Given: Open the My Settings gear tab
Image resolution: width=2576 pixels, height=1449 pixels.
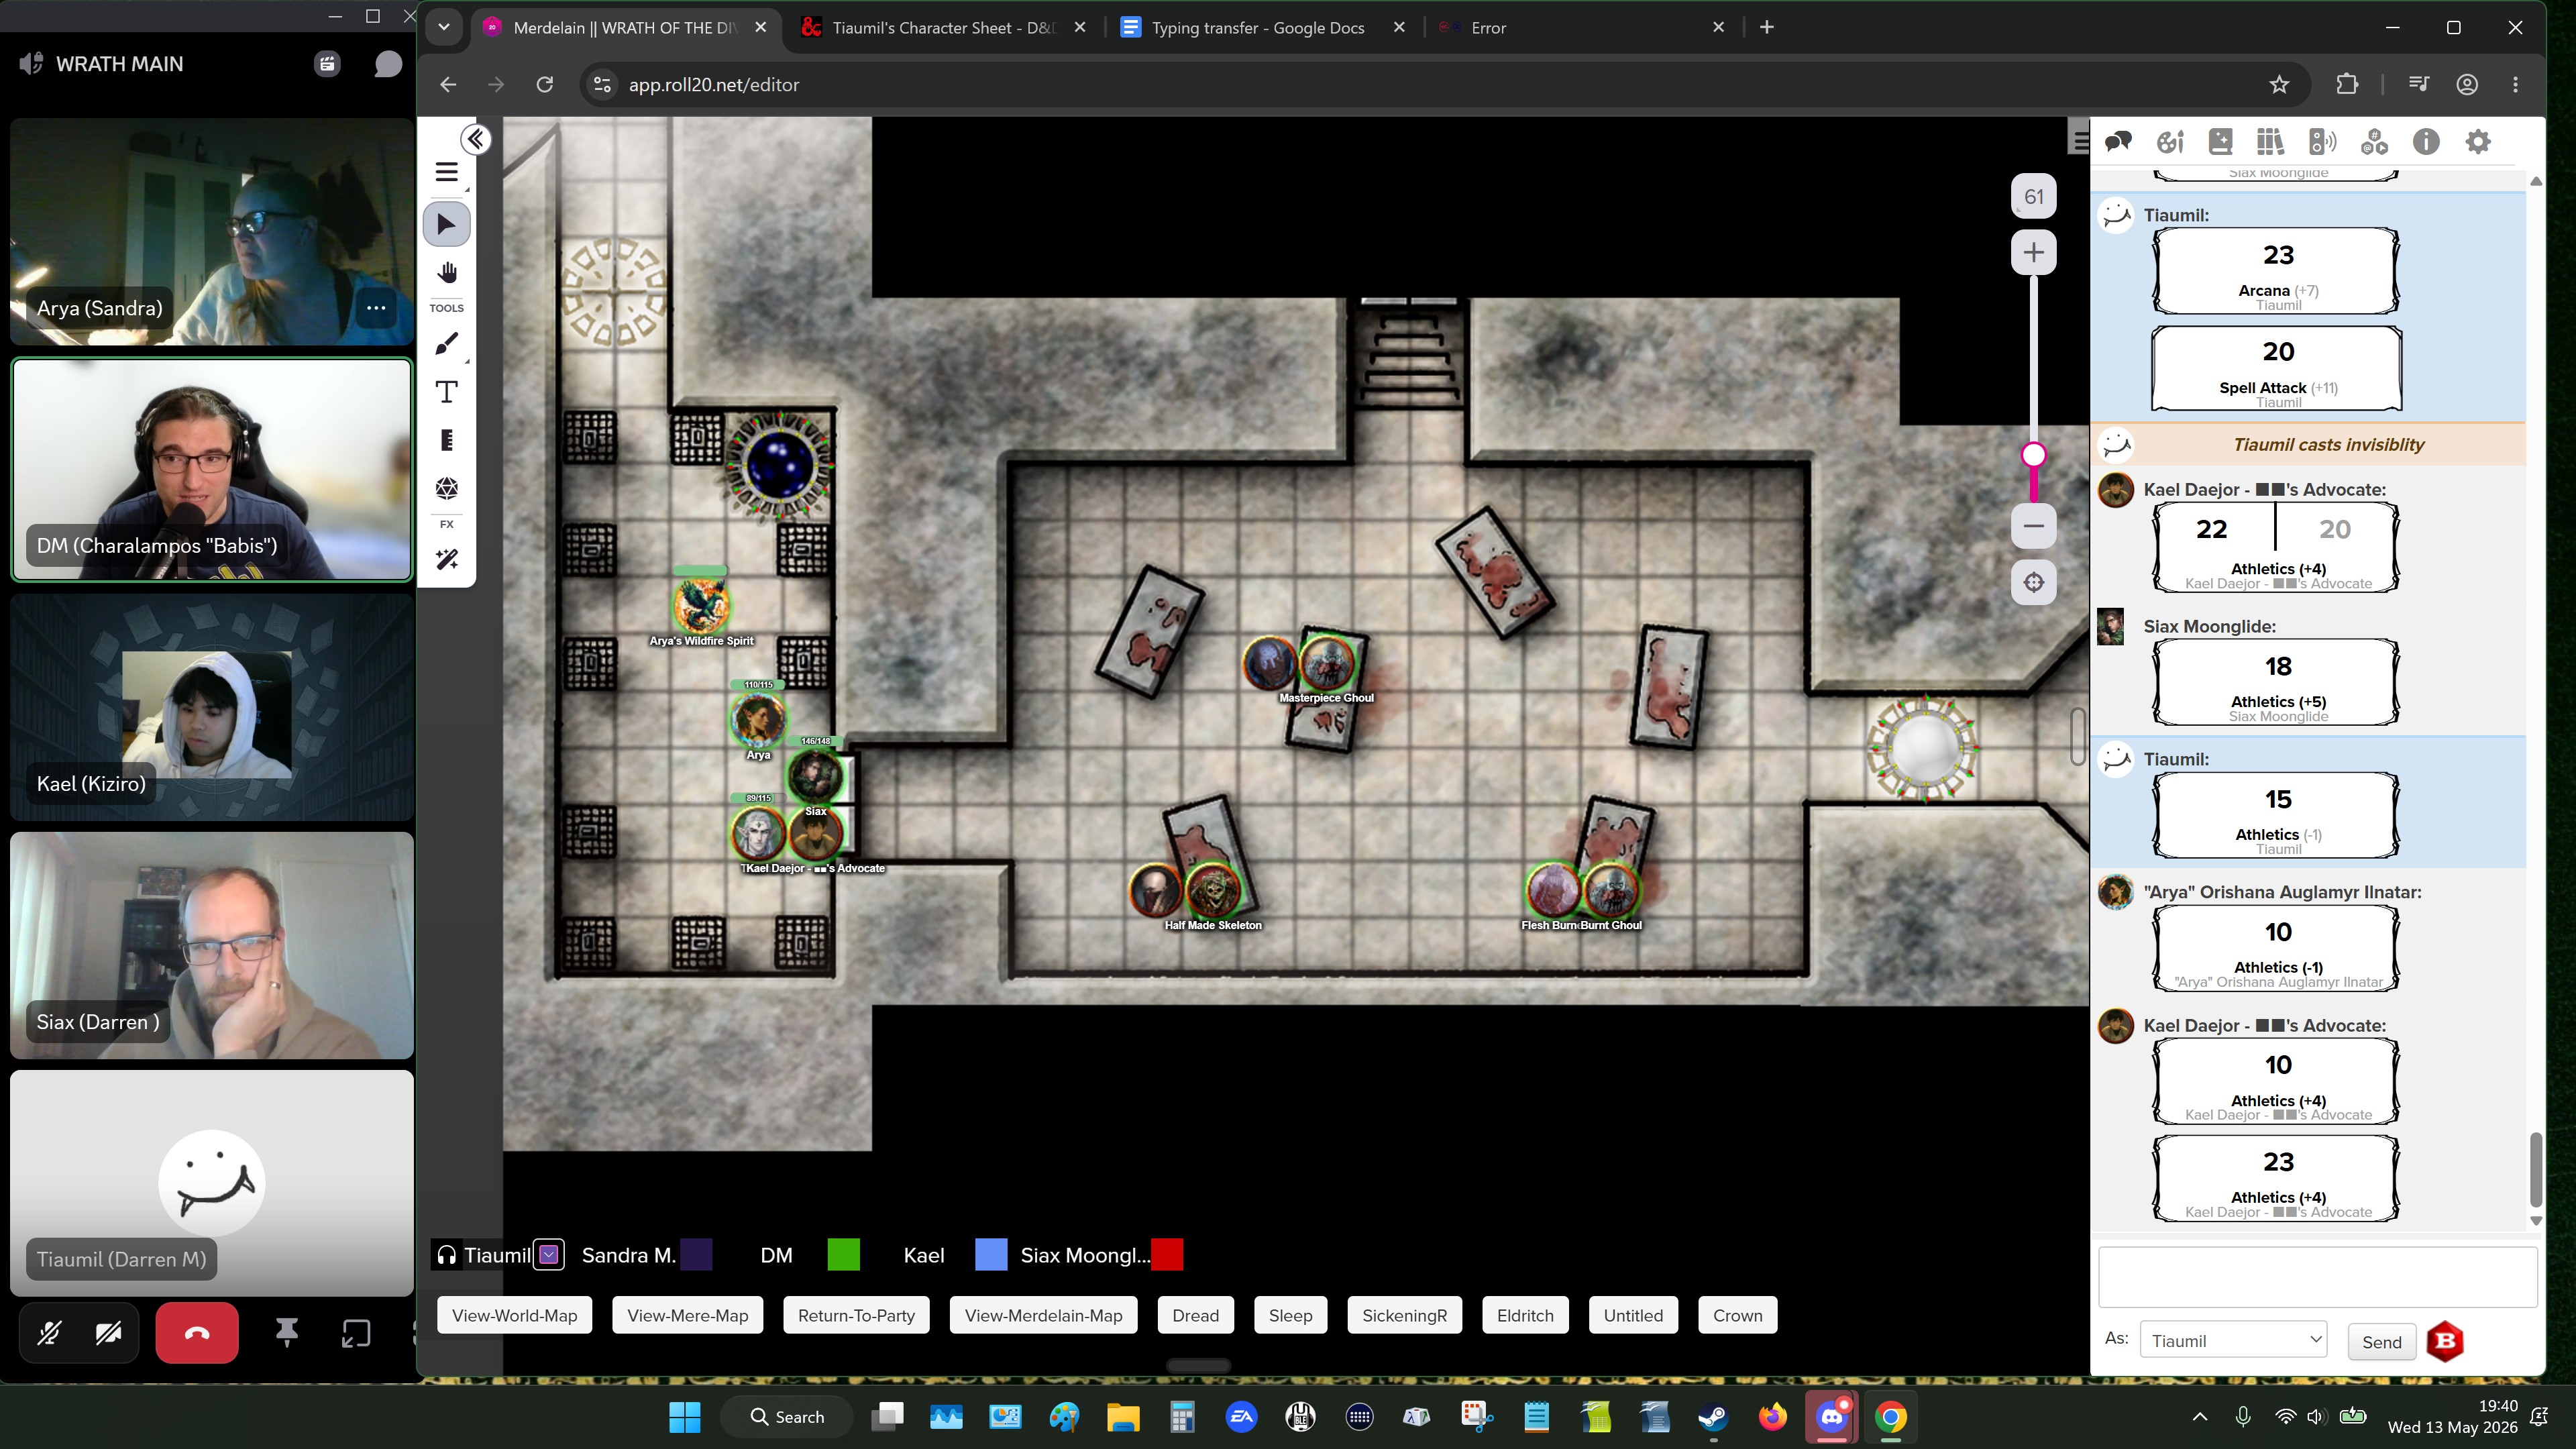Looking at the screenshot, I should click(x=2478, y=142).
